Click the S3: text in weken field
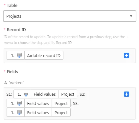The width and height of the screenshot is (139, 123). coord(76,103)
